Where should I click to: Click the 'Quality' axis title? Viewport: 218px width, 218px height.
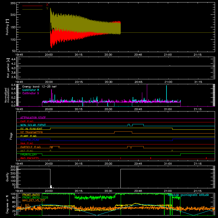[7, 177]
